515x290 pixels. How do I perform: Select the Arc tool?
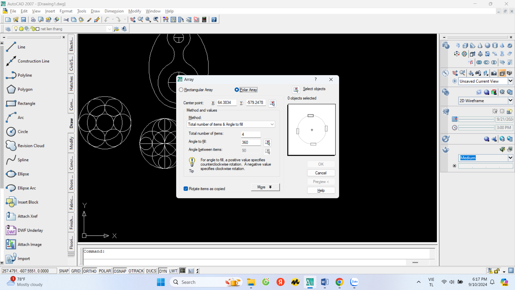coord(15,117)
